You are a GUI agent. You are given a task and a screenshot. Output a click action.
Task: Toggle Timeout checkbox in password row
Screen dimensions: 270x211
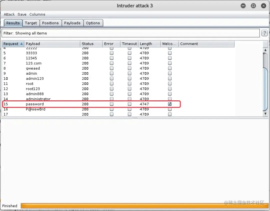click(129, 104)
